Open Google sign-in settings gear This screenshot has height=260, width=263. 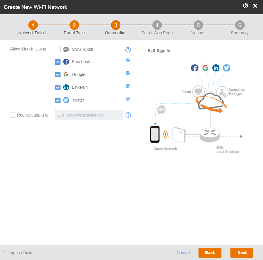128,73
